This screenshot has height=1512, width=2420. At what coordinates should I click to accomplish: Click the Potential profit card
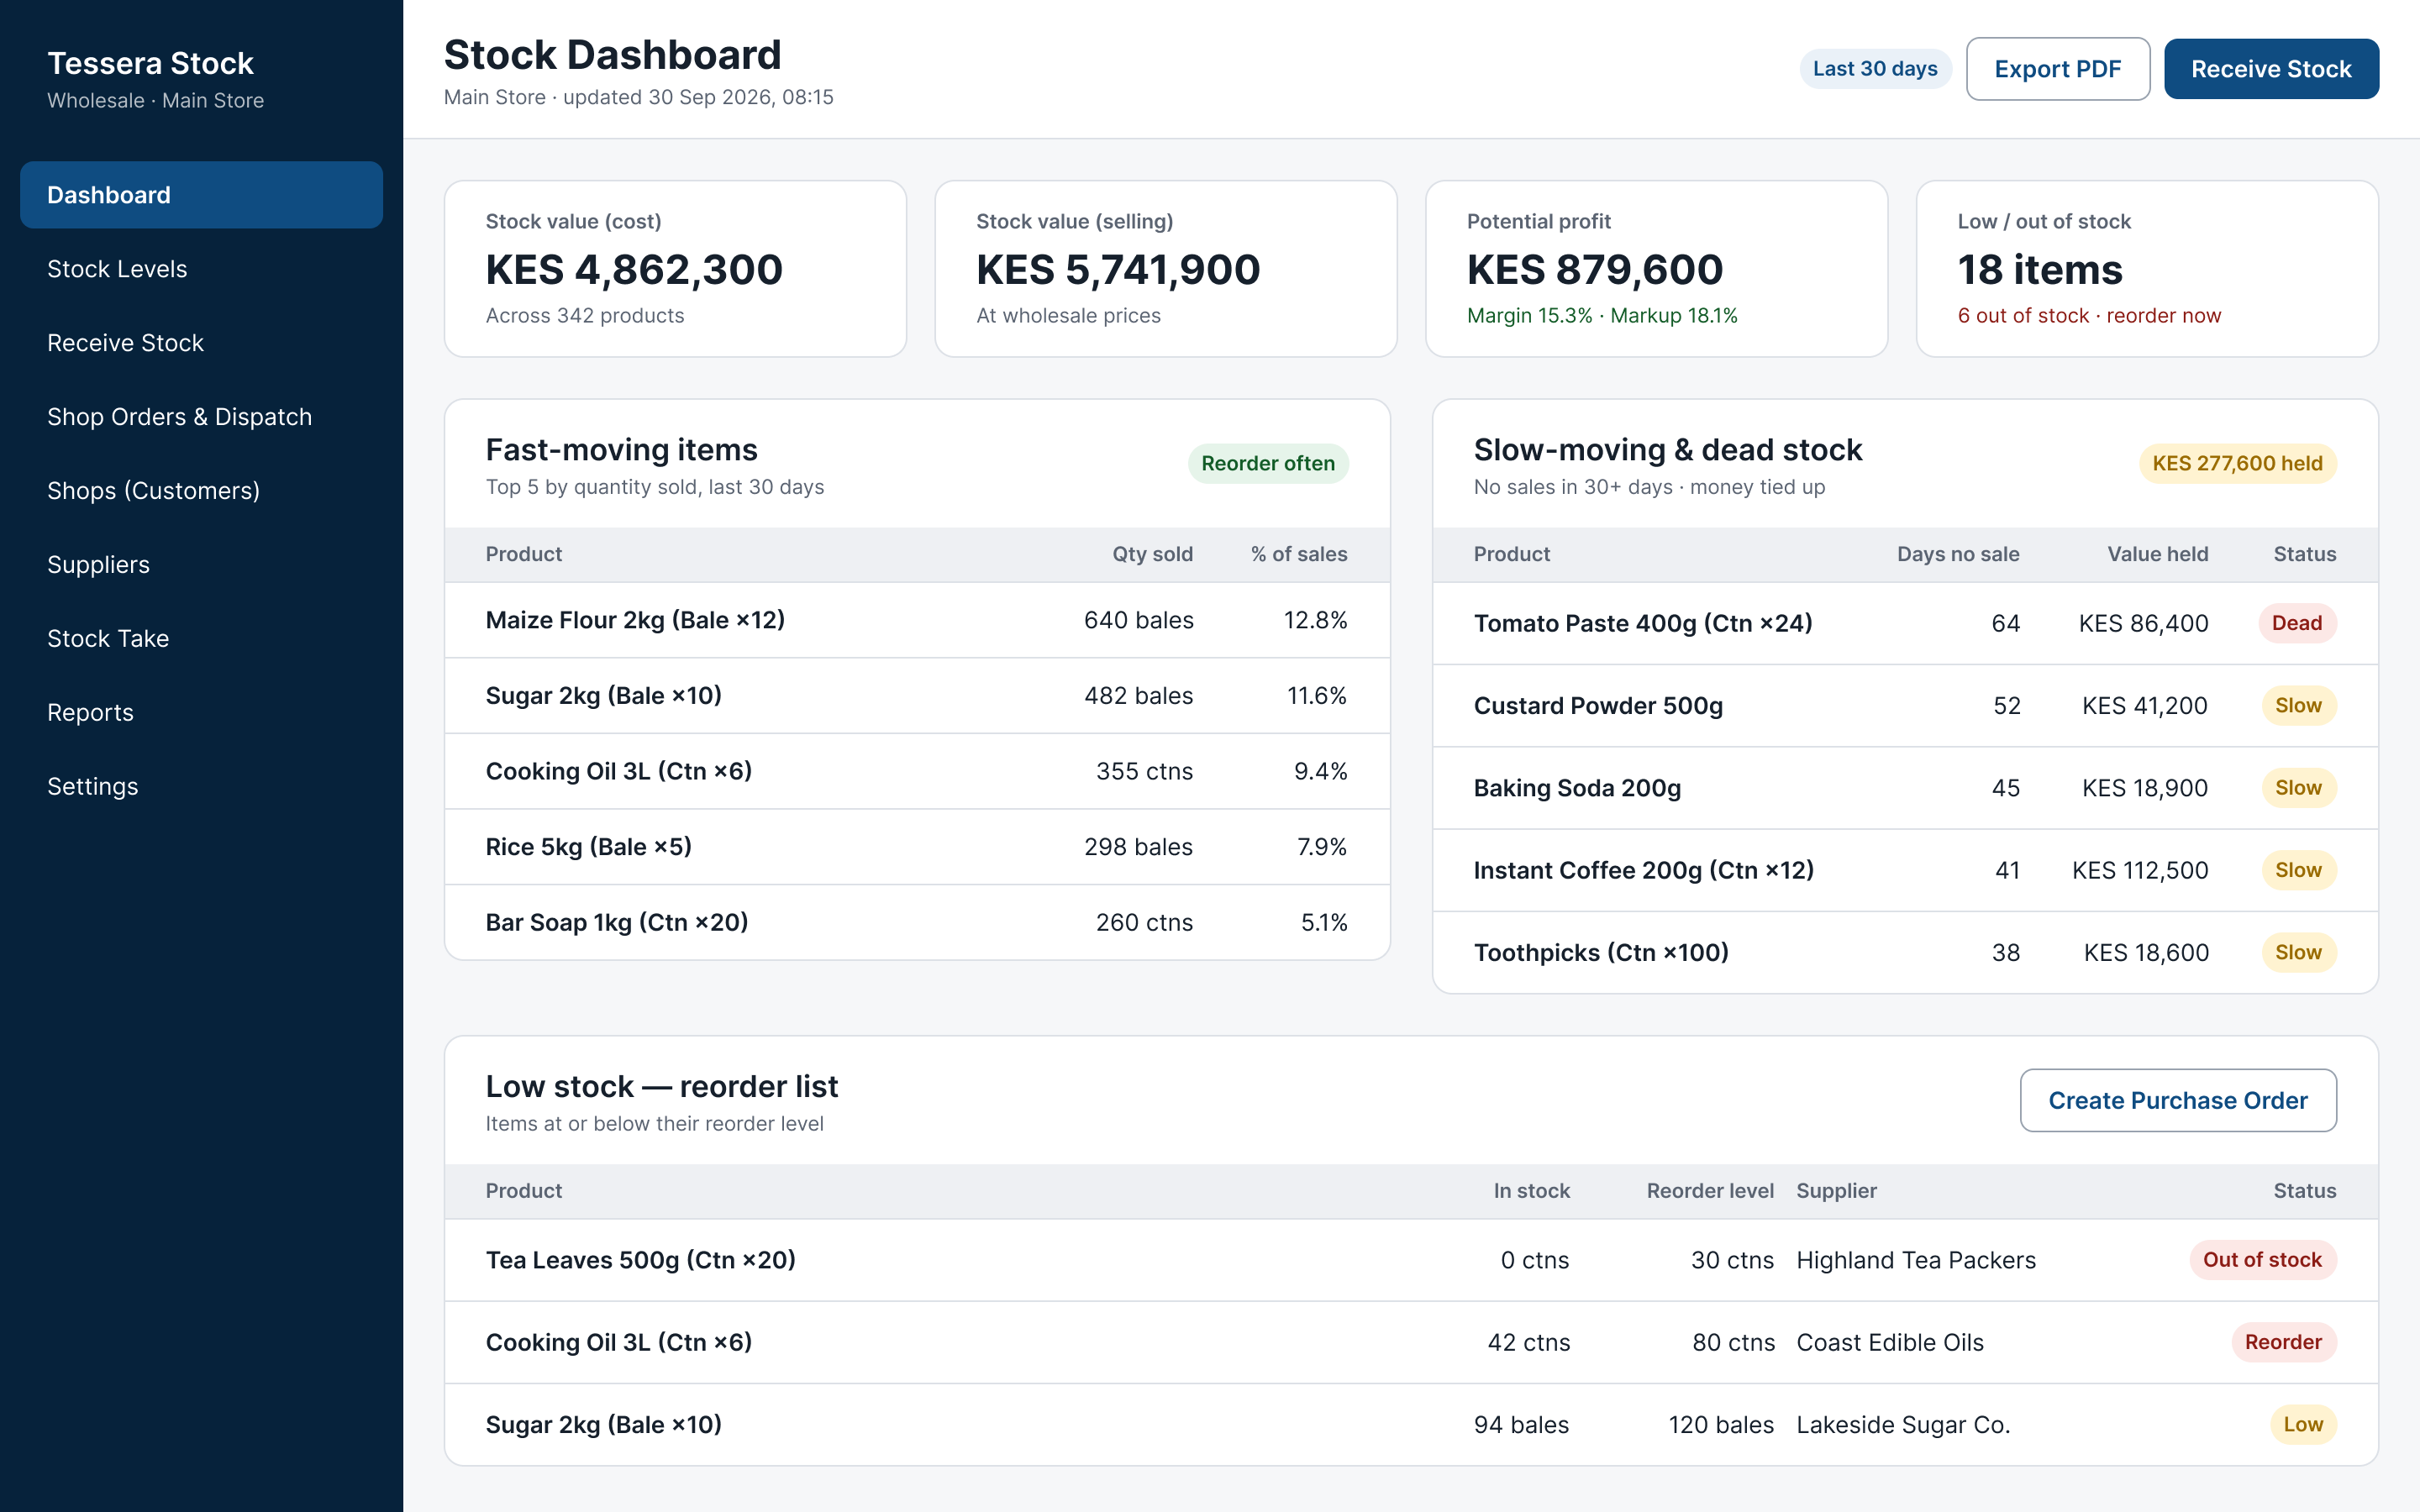pyautogui.click(x=1656, y=269)
